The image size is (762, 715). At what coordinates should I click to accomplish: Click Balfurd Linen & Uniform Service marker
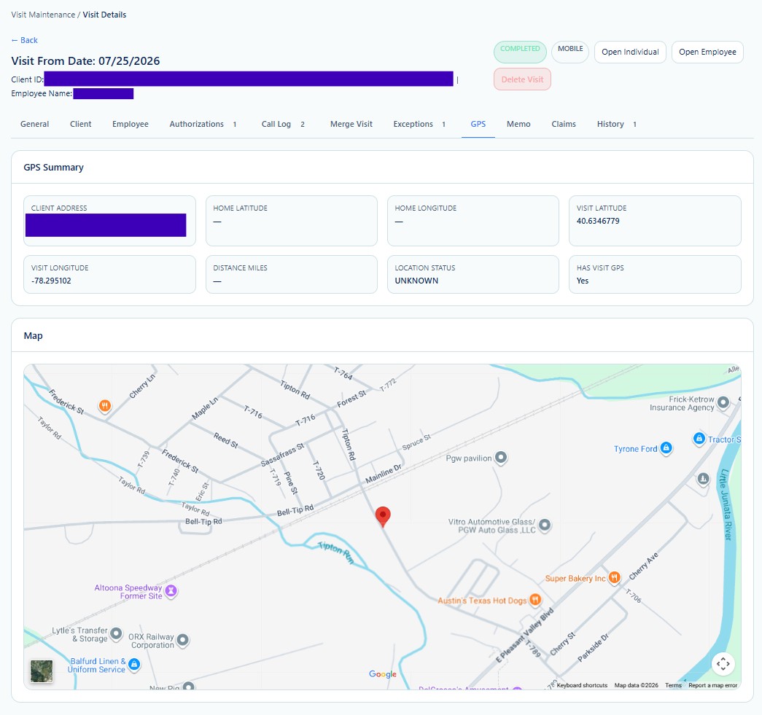click(x=134, y=664)
